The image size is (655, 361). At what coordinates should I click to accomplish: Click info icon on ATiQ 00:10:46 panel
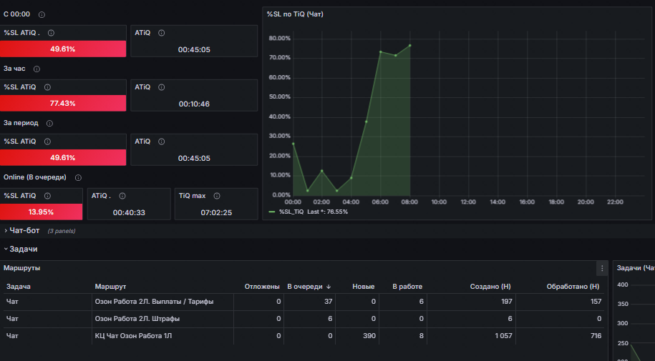(161, 87)
